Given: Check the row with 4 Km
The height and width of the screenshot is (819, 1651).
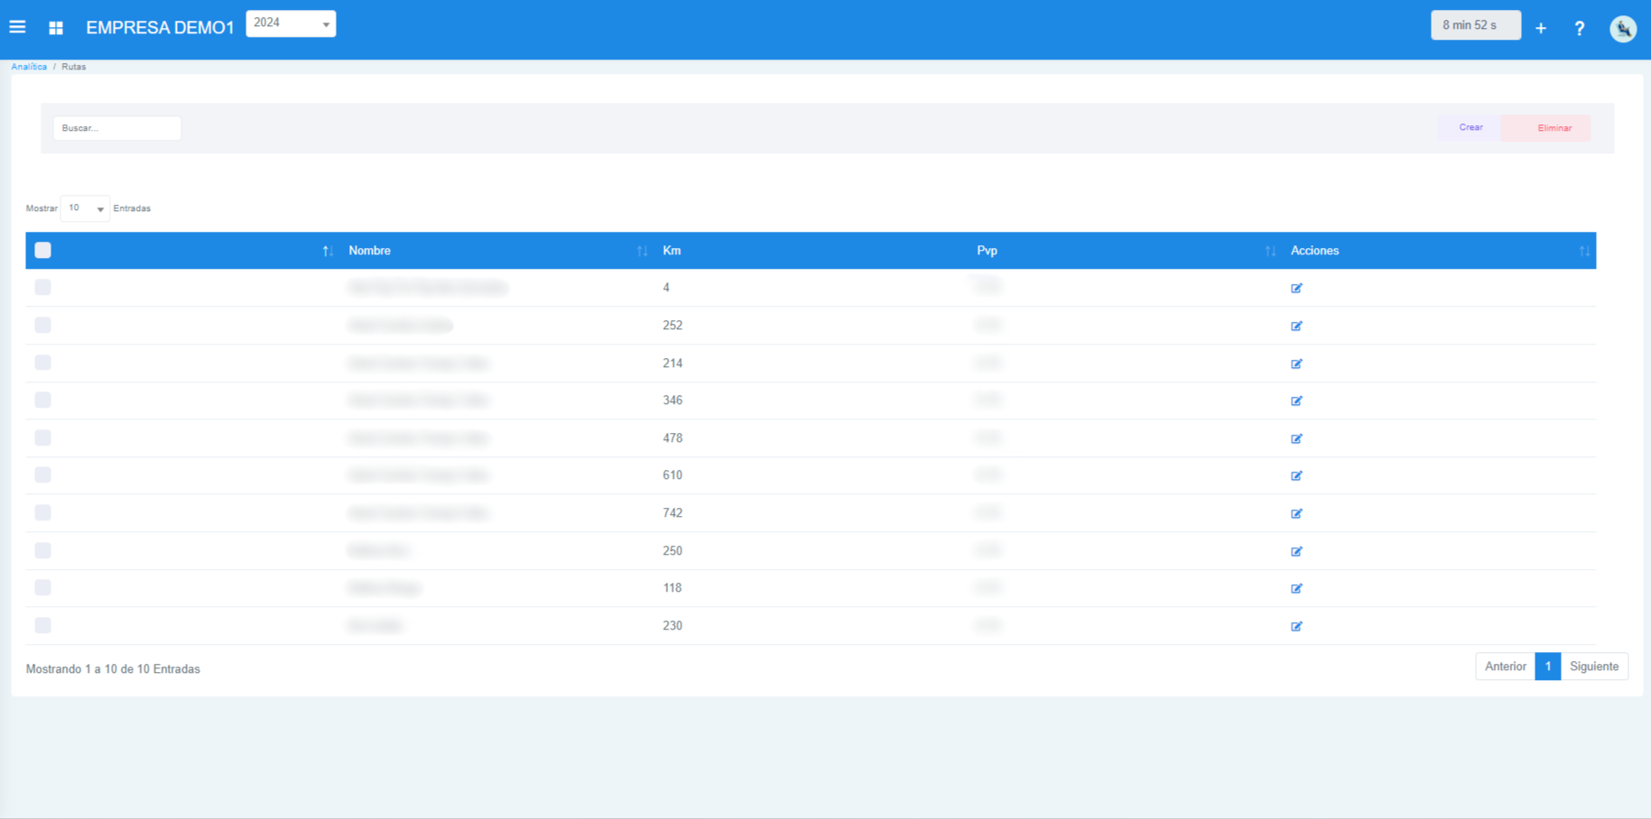Looking at the screenshot, I should pyautogui.click(x=42, y=288).
